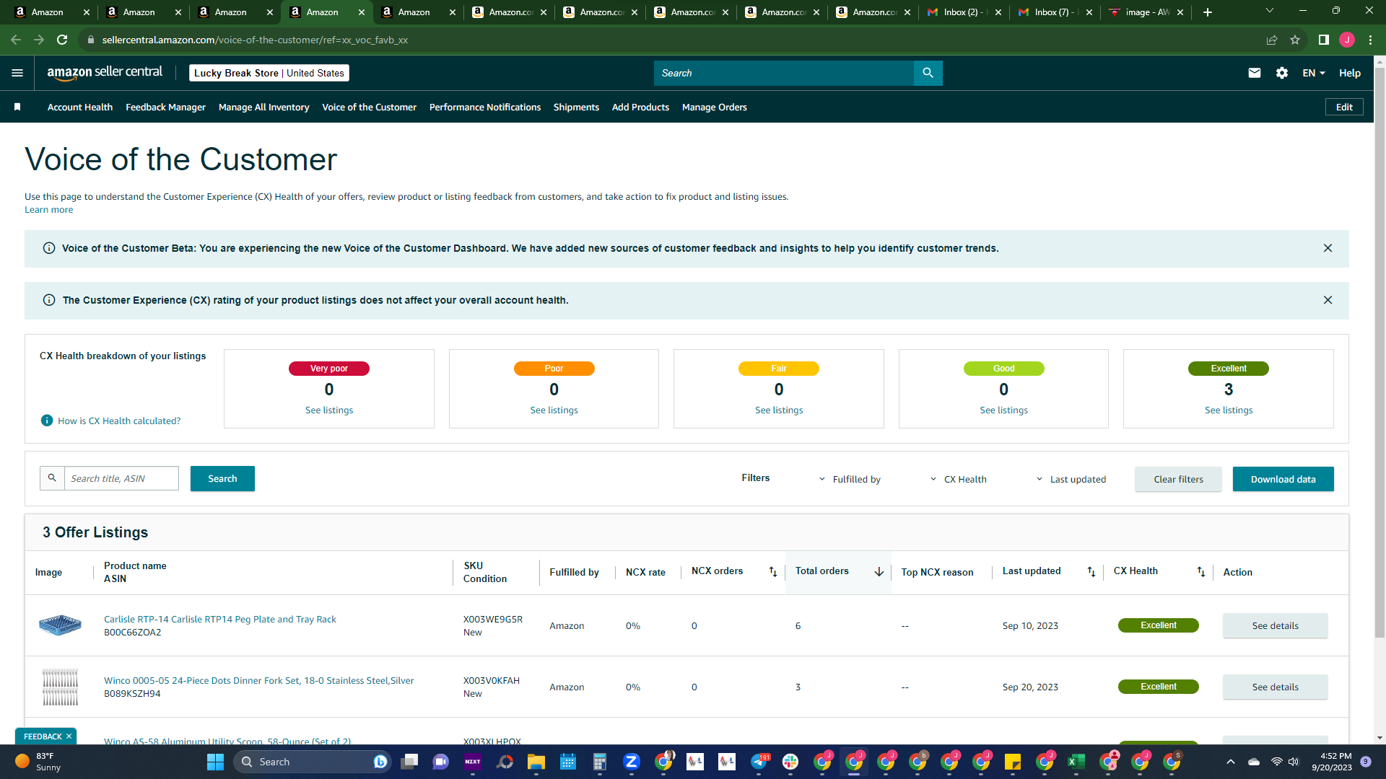1386x779 pixels.
Task: Click the bookmark flag icon
Action: 17,107
